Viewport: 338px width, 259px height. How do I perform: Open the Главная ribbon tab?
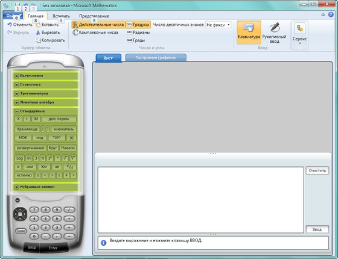point(36,16)
